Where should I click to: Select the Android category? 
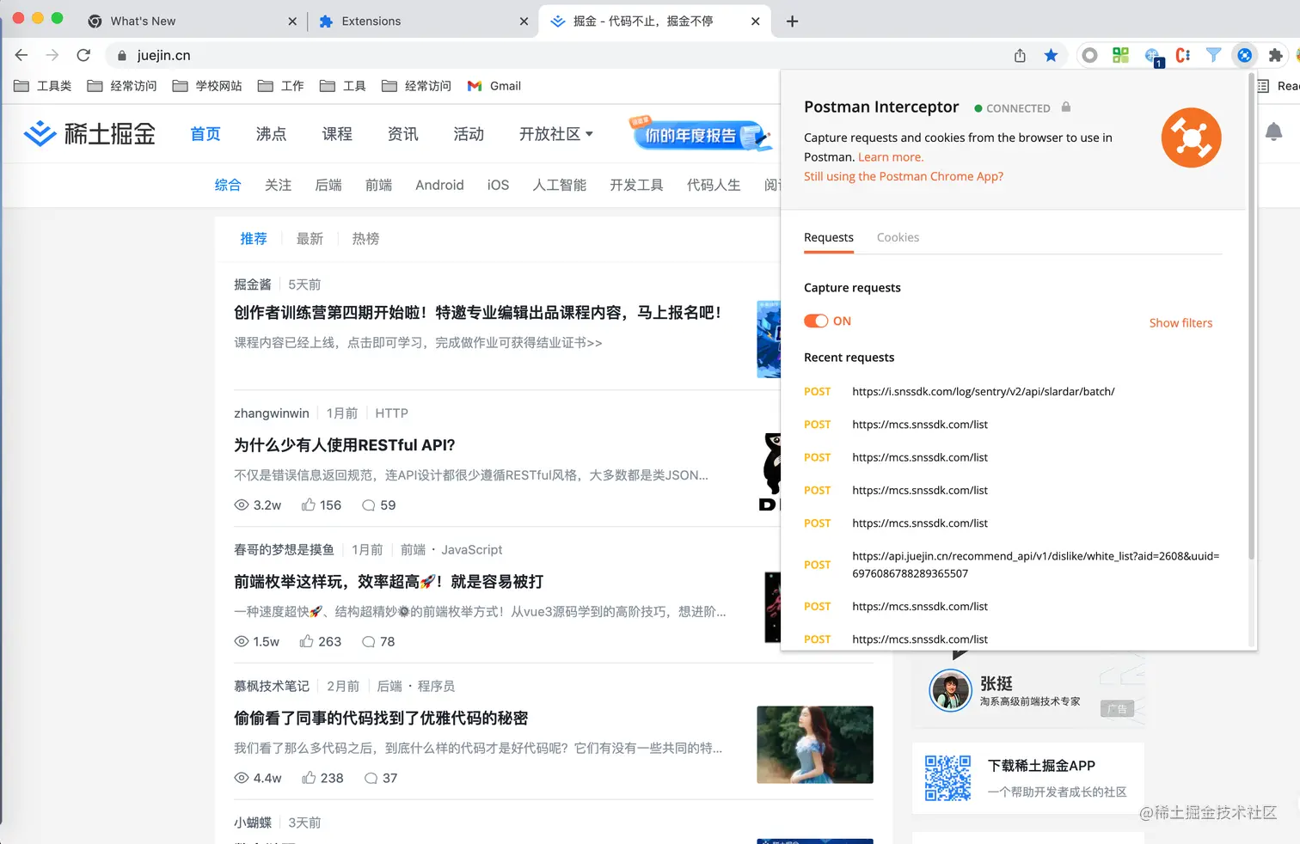coord(439,185)
